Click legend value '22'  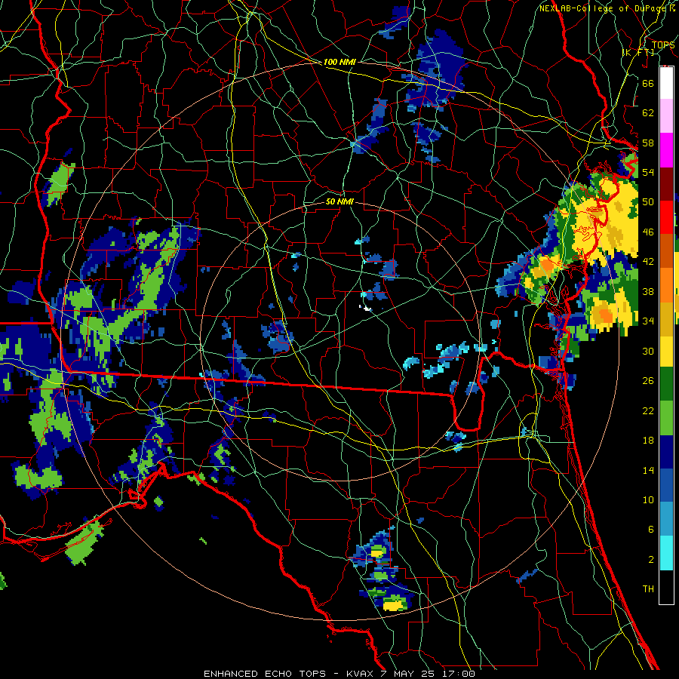pyautogui.click(x=648, y=410)
